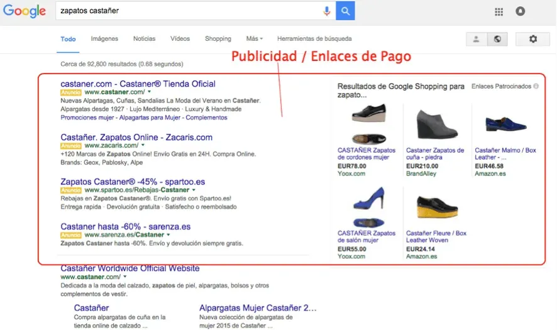557x330 pixels.
Task: Expand arrow next to organic www.castaner.com/ URL
Action: [x=125, y=277]
